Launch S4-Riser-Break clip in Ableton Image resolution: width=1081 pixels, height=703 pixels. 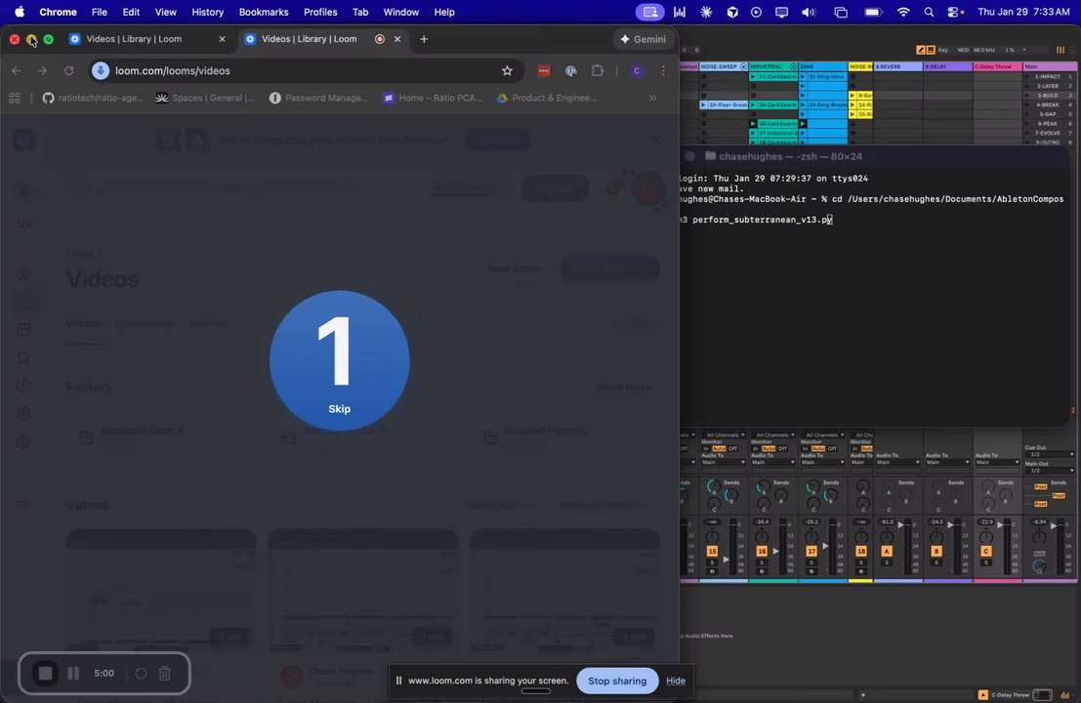[x=703, y=104]
